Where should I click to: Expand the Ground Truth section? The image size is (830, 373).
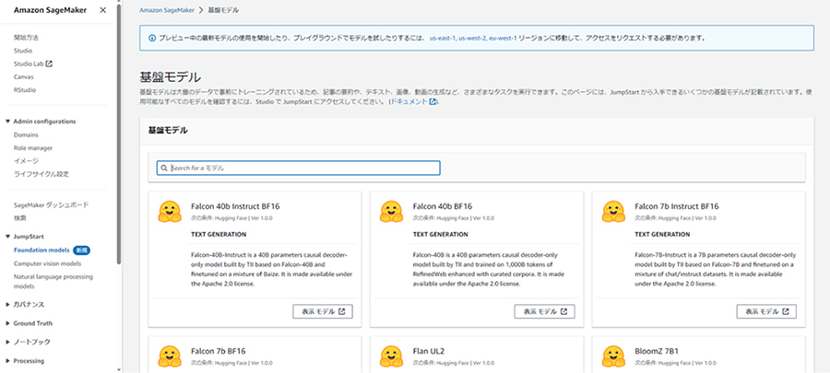(x=7, y=323)
